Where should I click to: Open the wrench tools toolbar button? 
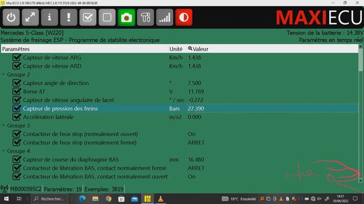pyautogui.click(x=146, y=18)
